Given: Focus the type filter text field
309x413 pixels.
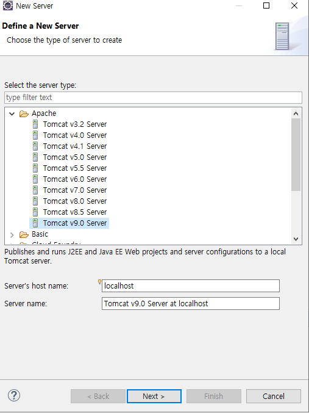Looking at the screenshot, I should click(x=153, y=98).
